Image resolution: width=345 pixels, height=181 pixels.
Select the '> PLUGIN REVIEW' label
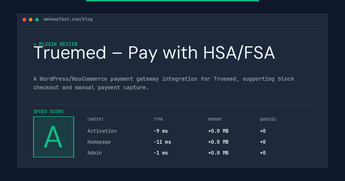tap(55, 44)
